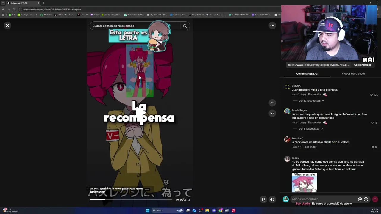Open the Kick bookmark
The height and width of the screenshot is (214, 381).
click(x=12, y=15)
